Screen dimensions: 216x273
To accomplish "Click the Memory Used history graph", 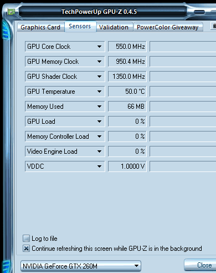I will pyautogui.click(x=183, y=107).
